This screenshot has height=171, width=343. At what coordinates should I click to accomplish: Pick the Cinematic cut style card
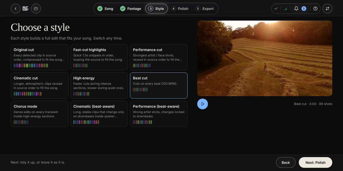39,85
